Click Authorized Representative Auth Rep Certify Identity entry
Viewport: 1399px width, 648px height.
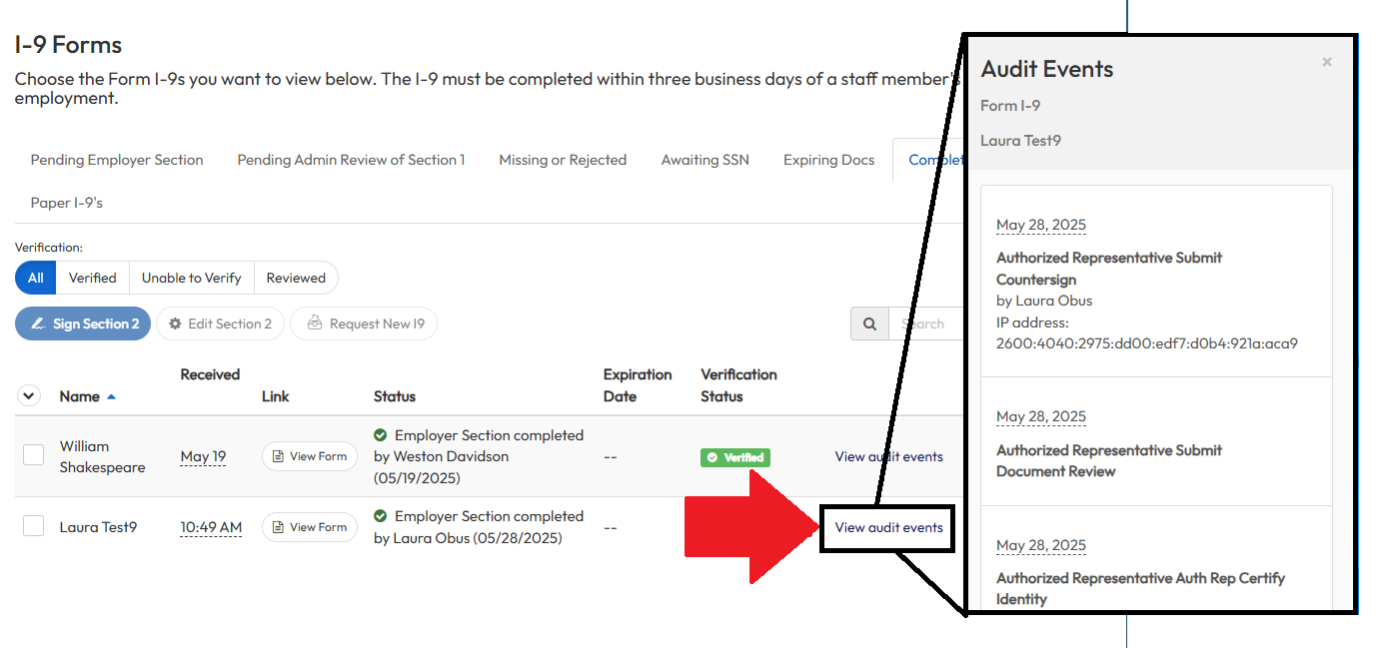[1140, 588]
